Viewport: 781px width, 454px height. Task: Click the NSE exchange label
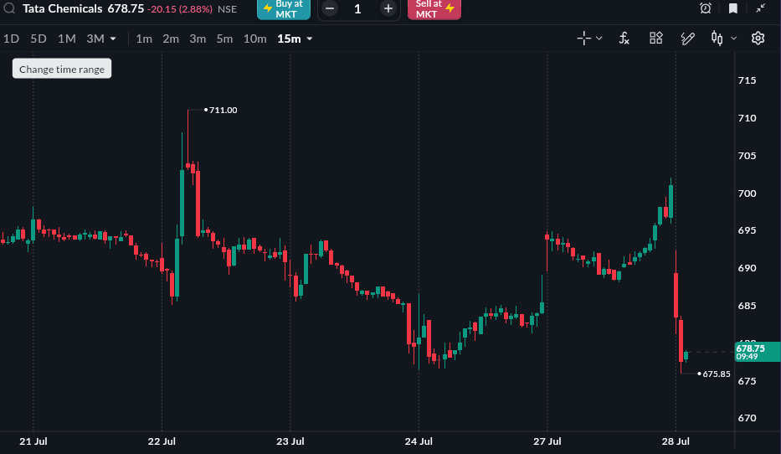point(227,9)
